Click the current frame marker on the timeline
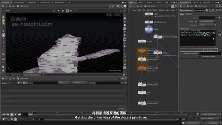 click(34, 113)
